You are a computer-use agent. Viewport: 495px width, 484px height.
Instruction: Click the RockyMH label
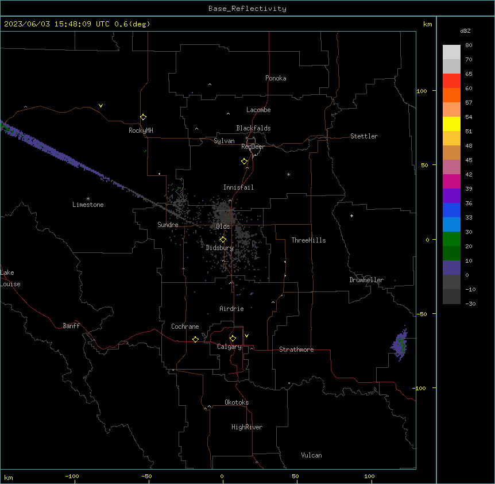pyautogui.click(x=141, y=130)
